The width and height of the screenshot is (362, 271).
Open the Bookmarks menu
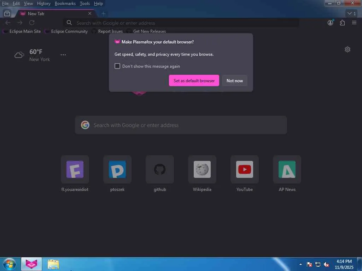[x=65, y=4]
